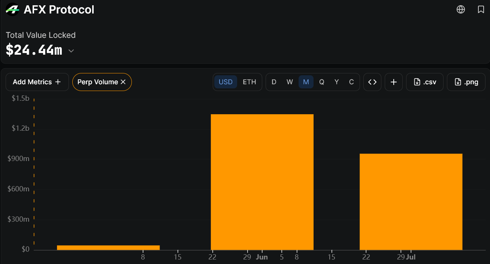
Task: Click the Jun axis label
Action: tap(262, 257)
